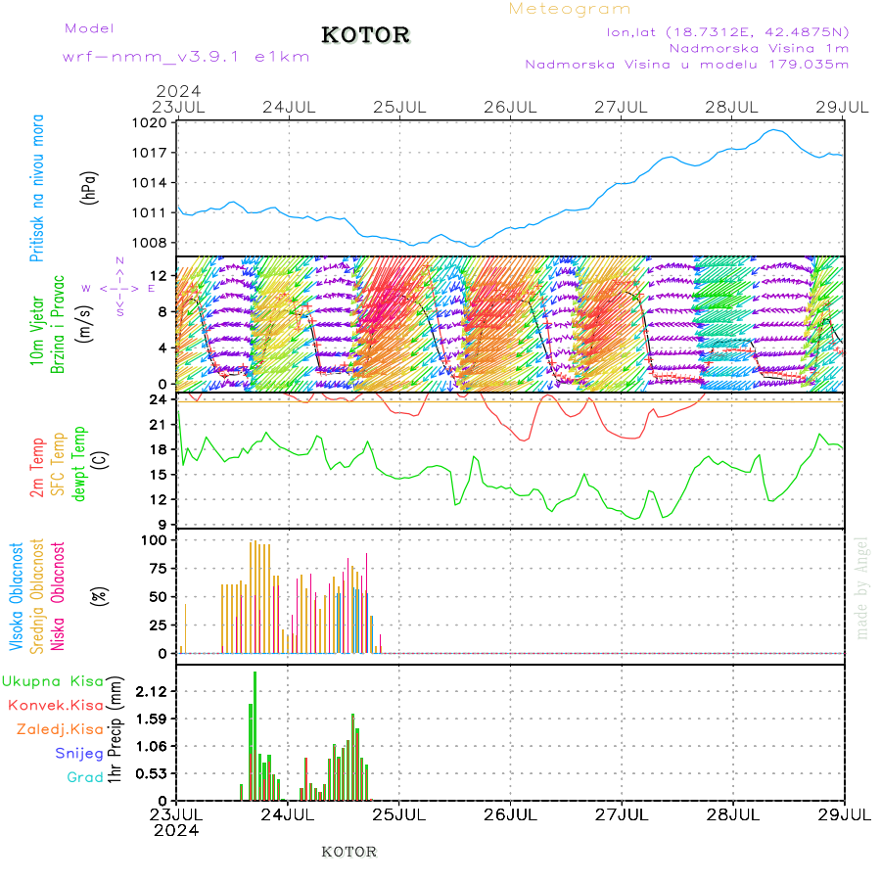Viewport: 881px width, 881px height.
Task: Click the (m/s) unit label
Action: 85,324
